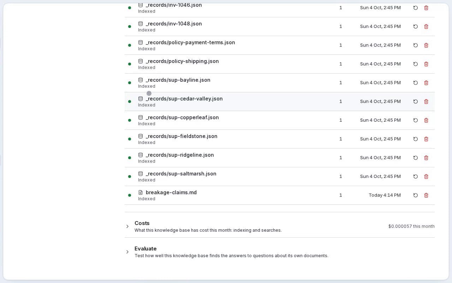This screenshot has width=452, height=283.
Task: Select the breakage-claims.md file name
Action: pyautogui.click(x=171, y=192)
